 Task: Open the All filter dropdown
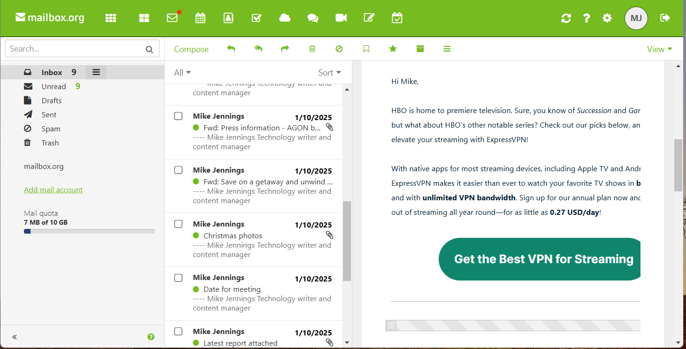(x=183, y=72)
